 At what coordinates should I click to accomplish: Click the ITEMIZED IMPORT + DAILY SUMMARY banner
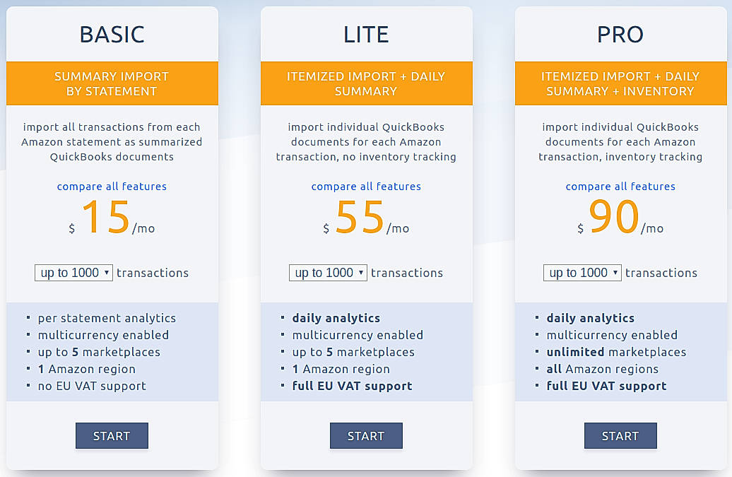[x=366, y=83]
